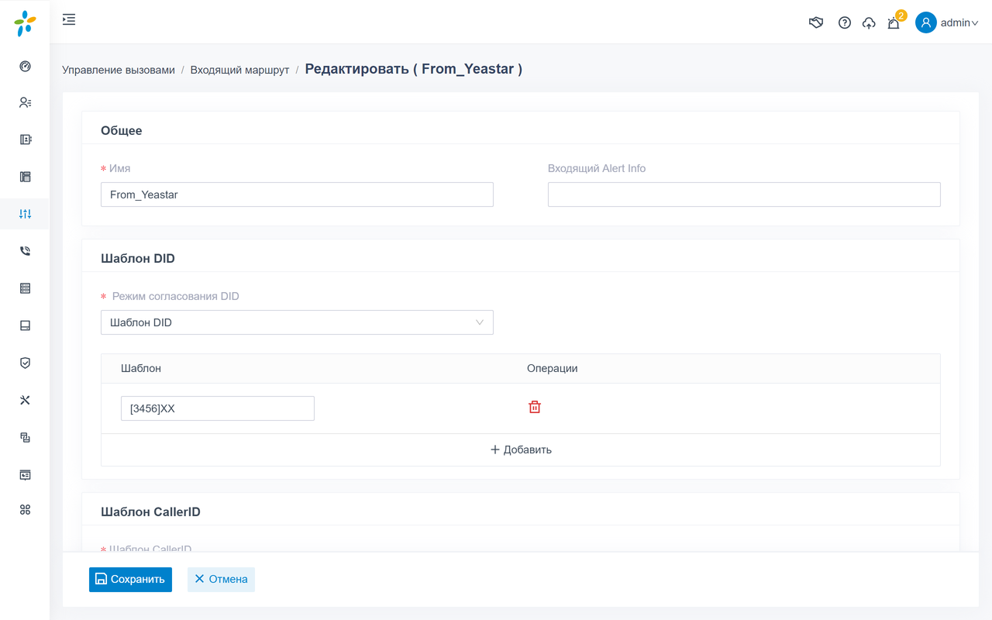This screenshot has height=620, width=992.
Task: Open the Maintenance crossed-tools icon in the sidebar
Action: (x=25, y=400)
